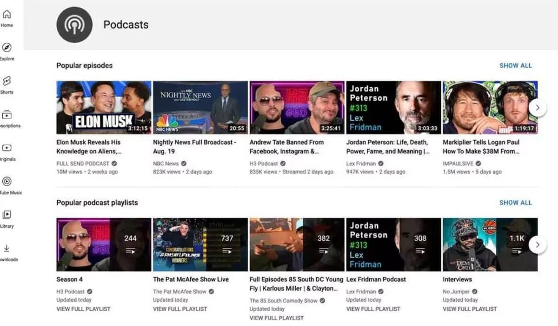Click VIEW FULL PLAYLIST under The Pat McAfee Show
This screenshot has height=326, width=558.
tap(180, 309)
